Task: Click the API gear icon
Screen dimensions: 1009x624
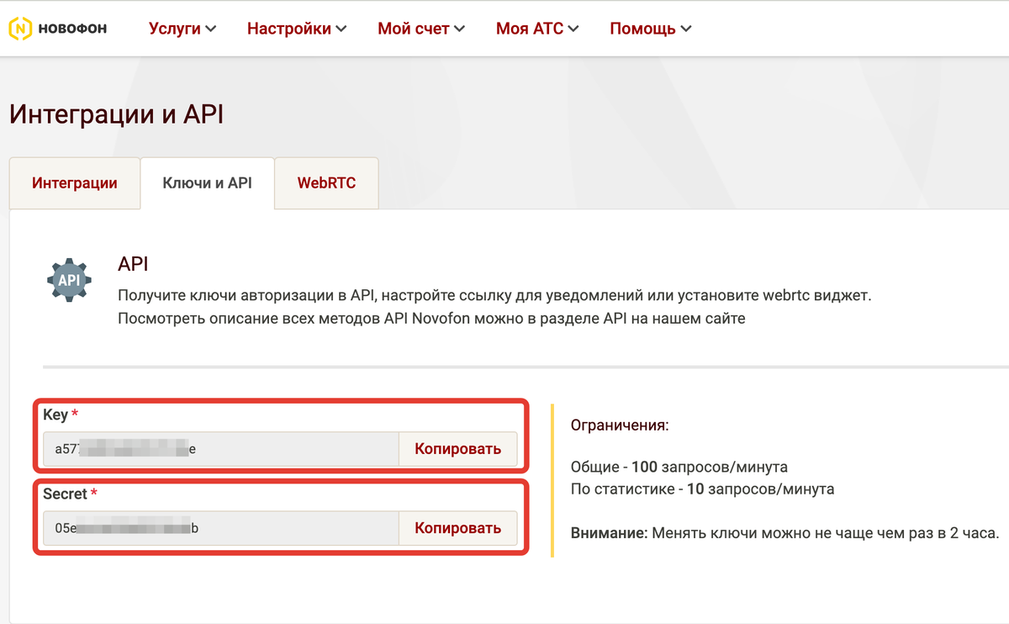Action: [x=68, y=279]
